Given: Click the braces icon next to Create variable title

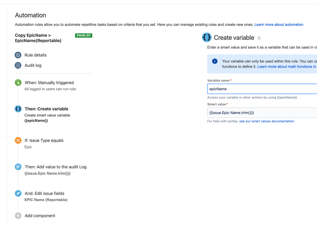Looking at the screenshot, I should [207, 37].
